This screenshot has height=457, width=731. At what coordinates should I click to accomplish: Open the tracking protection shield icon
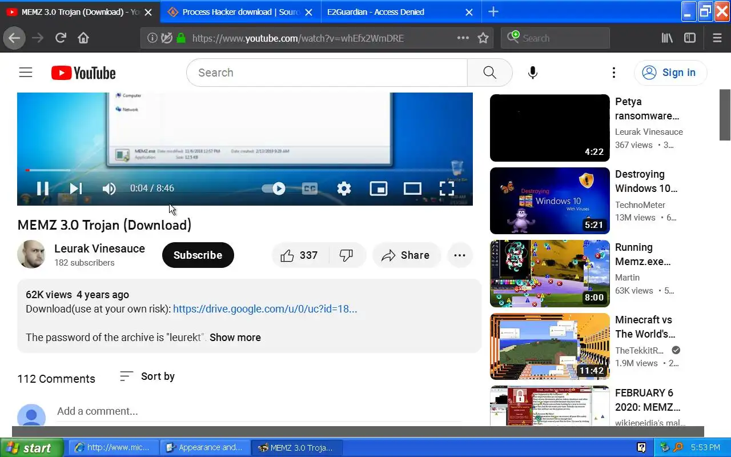click(x=166, y=38)
